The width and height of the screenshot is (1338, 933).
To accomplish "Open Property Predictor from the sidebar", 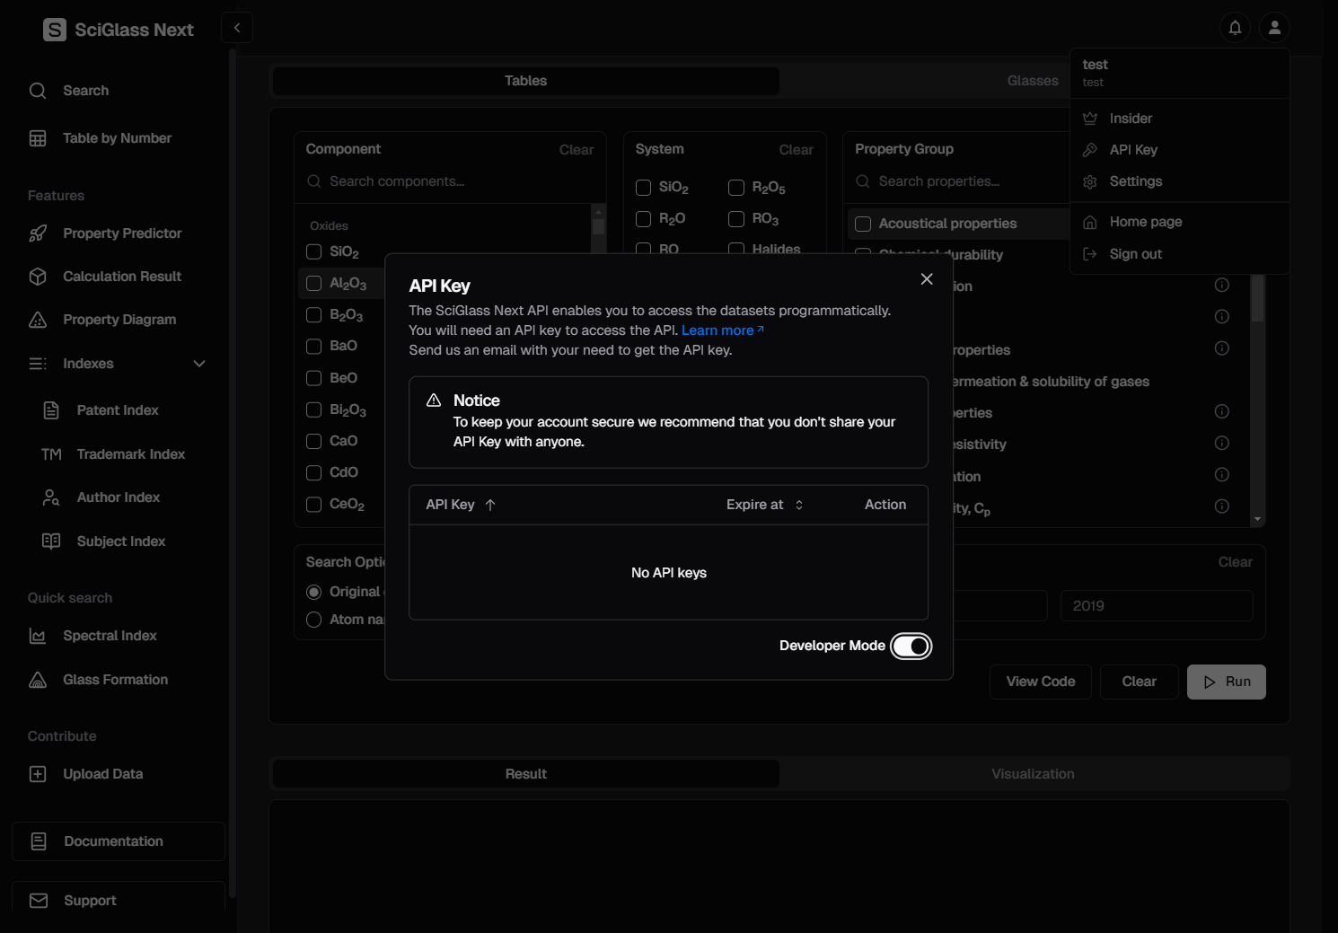I will [122, 233].
